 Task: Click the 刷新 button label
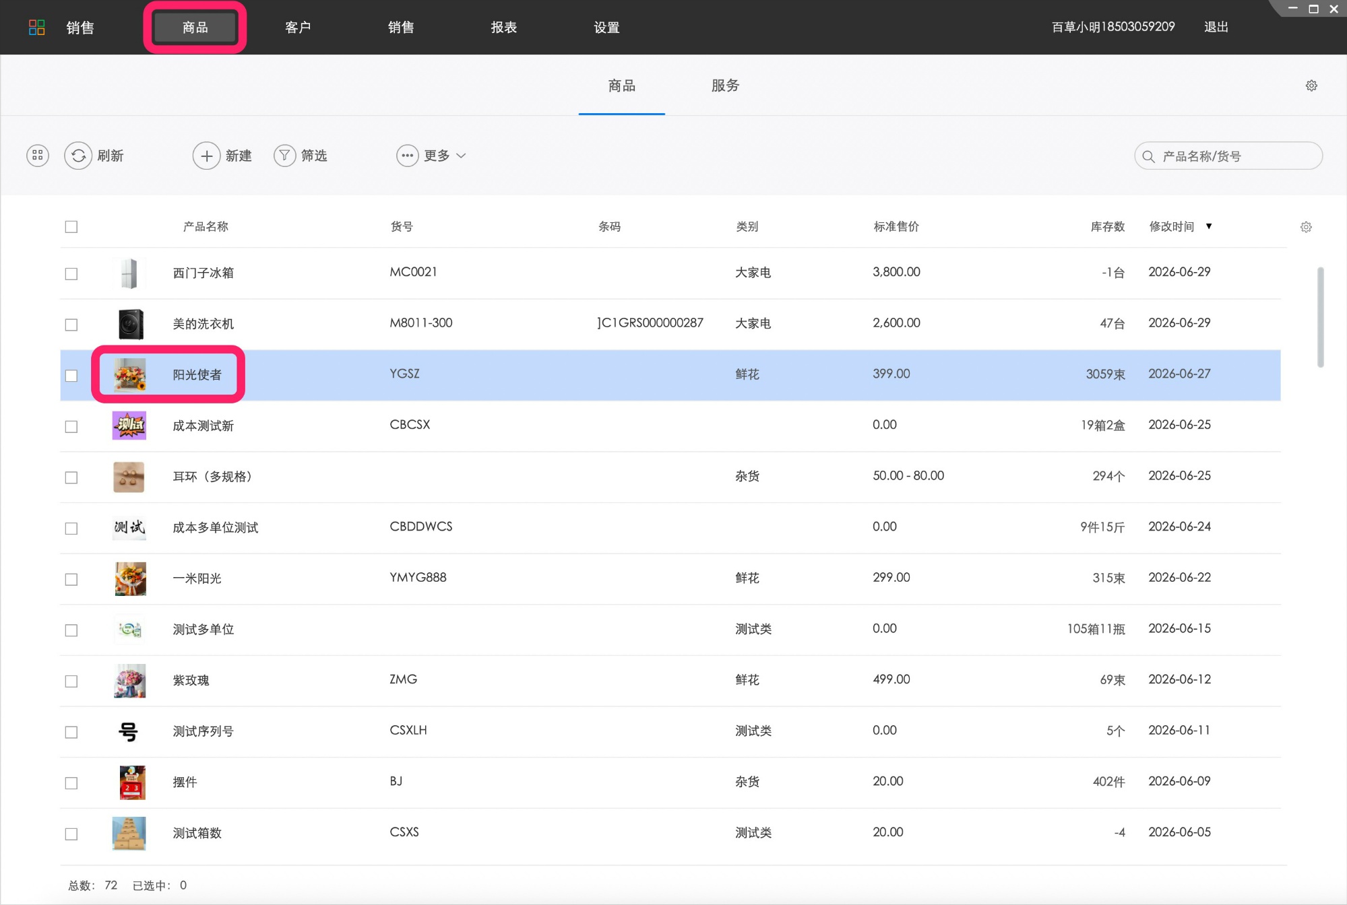click(x=111, y=156)
